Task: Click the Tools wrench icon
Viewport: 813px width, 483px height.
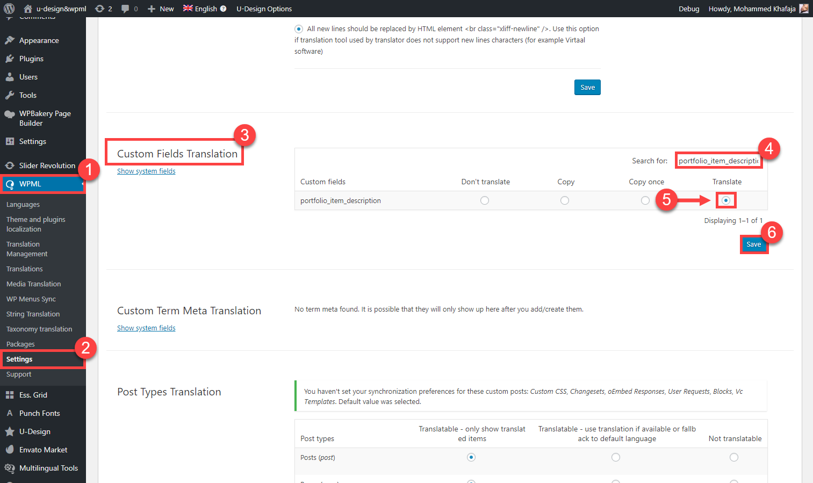Action: [x=10, y=95]
